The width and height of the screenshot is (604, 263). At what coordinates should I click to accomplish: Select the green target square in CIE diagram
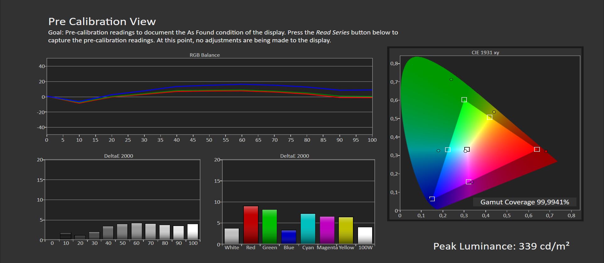tap(464, 100)
